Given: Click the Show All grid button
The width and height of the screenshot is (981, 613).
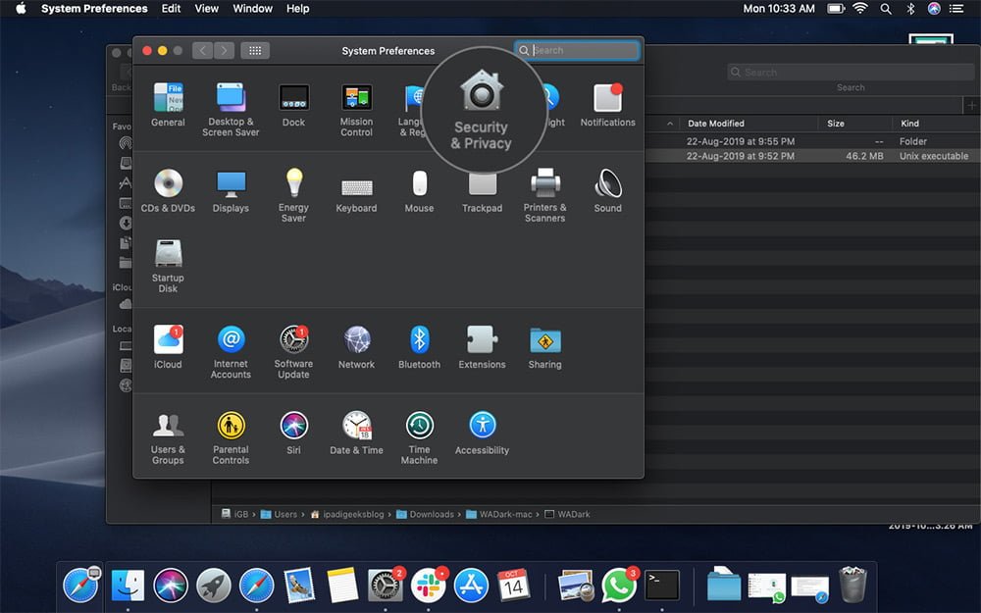Looking at the screenshot, I should pyautogui.click(x=255, y=51).
